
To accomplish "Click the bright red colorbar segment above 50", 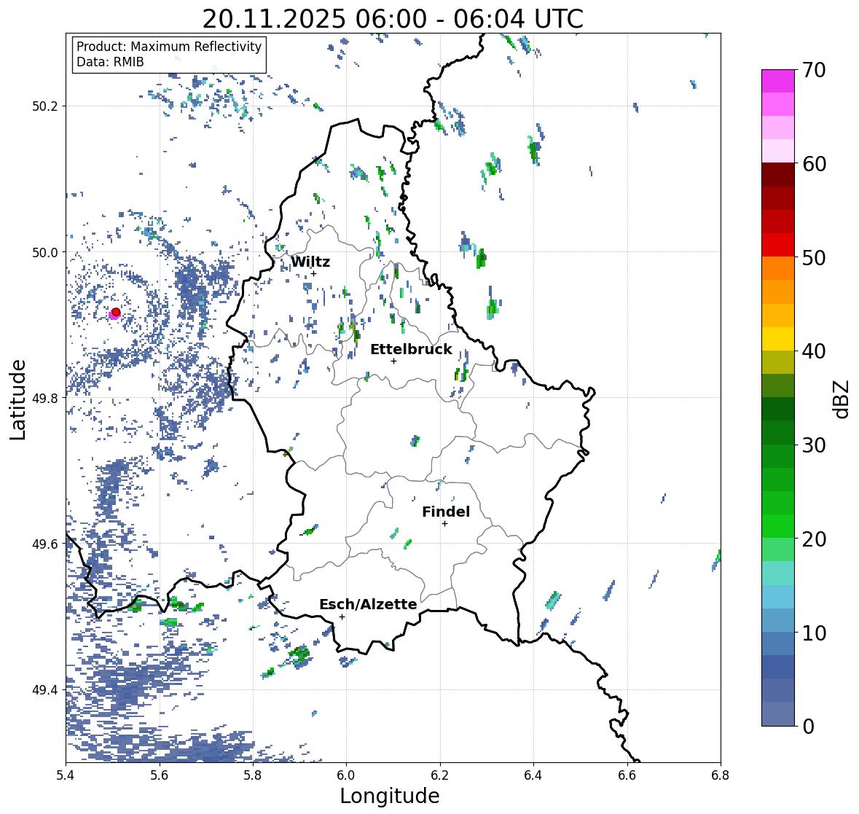I will 777,245.
